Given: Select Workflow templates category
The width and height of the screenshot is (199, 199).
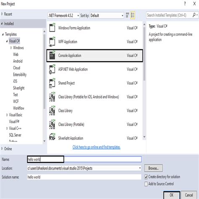Looking at the screenshot, I should coord(18,108).
